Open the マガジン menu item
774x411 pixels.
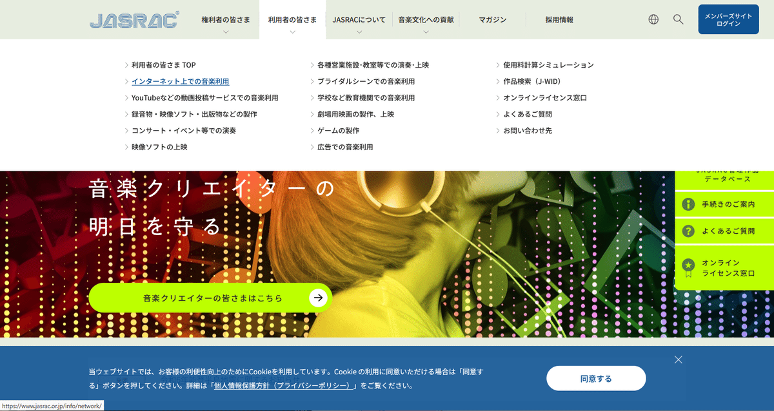pos(492,19)
